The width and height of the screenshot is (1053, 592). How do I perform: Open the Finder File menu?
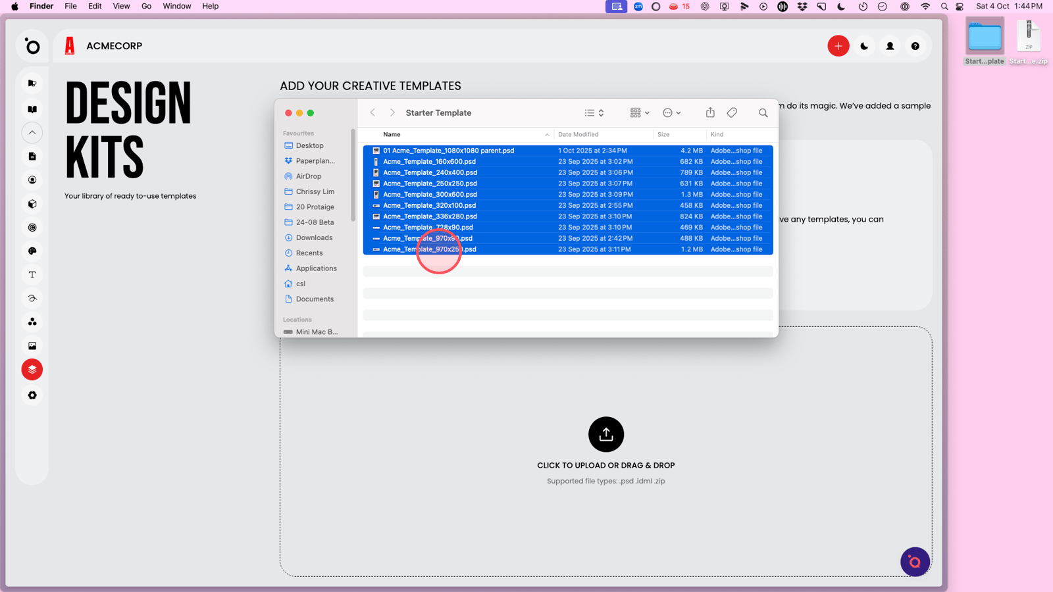70,6
